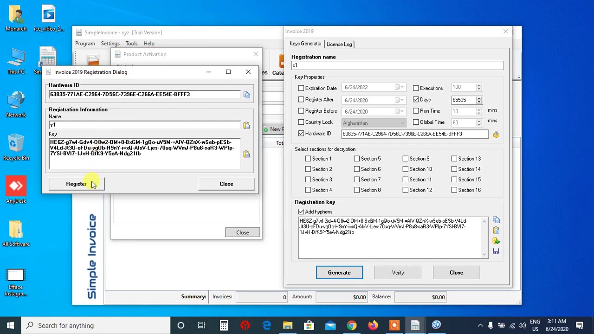This screenshot has width=594, height=334.
Task: Click the Registration name input field
Action: (397, 65)
